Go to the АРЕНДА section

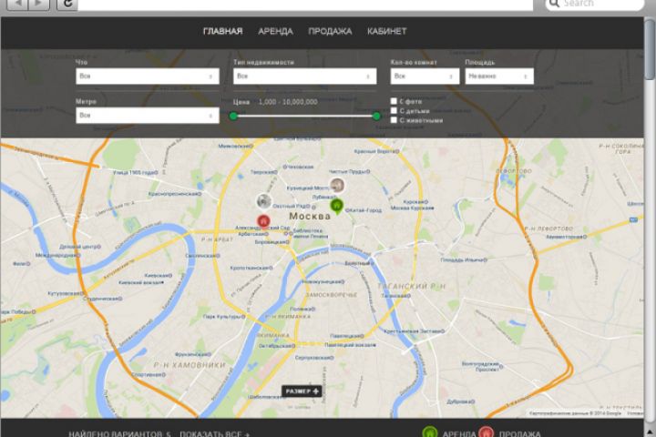275,31
